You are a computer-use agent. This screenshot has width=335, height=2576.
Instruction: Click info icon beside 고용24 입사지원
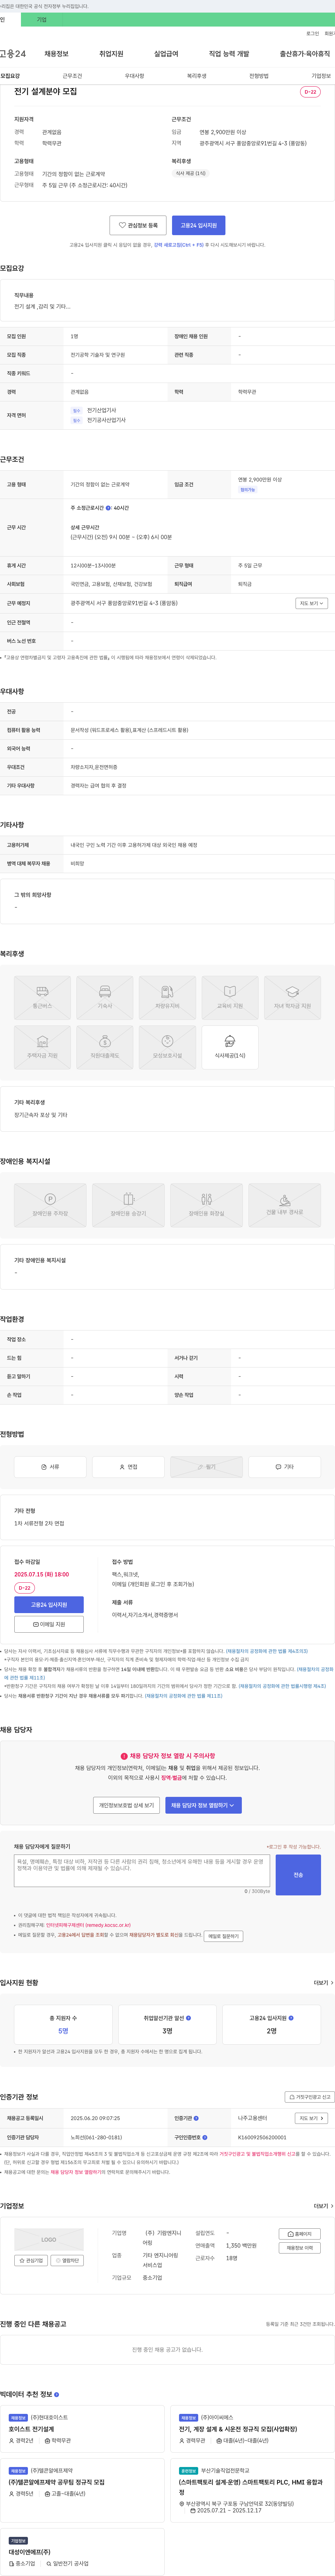click(291, 2018)
